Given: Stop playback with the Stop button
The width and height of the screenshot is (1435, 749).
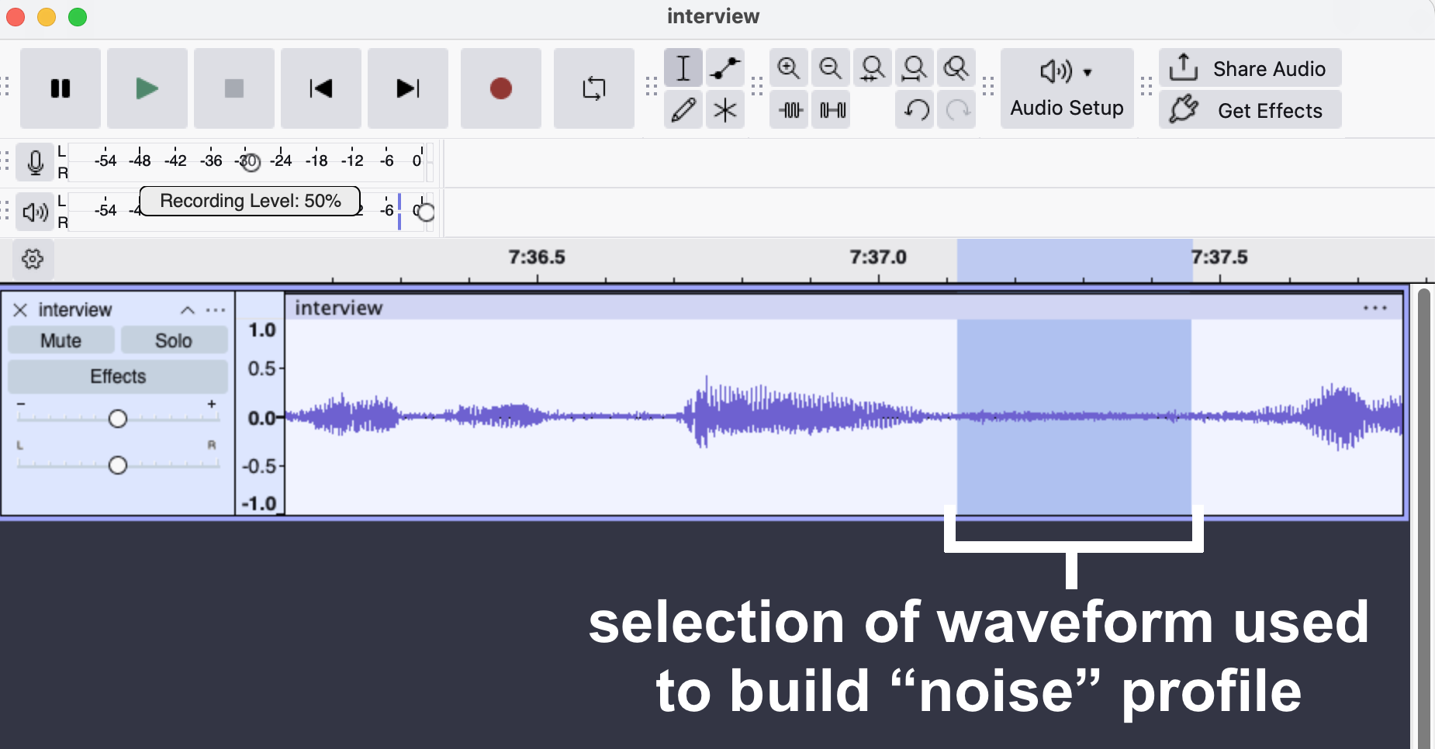Looking at the screenshot, I should pyautogui.click(x=234, y=88).
